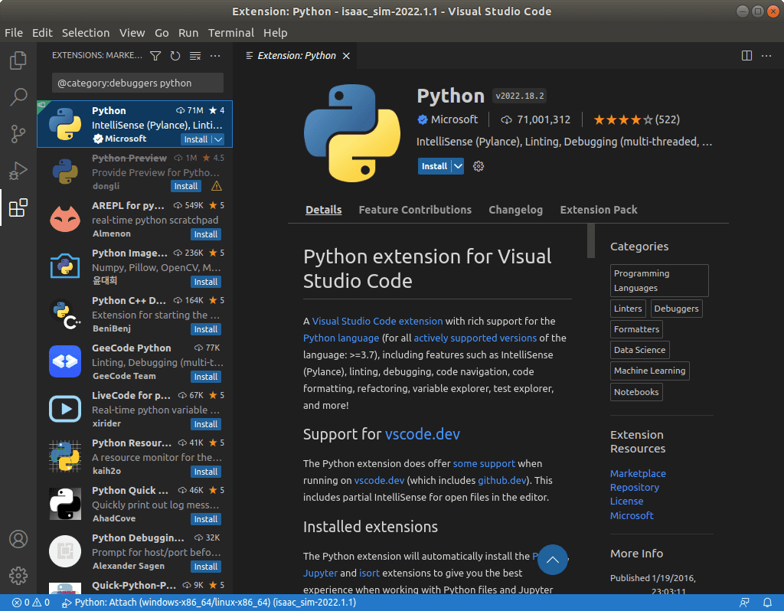The height and width of the screenshot is (611, 784).
Task: Click the Notebooks category tag
Action: pos(636,392)
